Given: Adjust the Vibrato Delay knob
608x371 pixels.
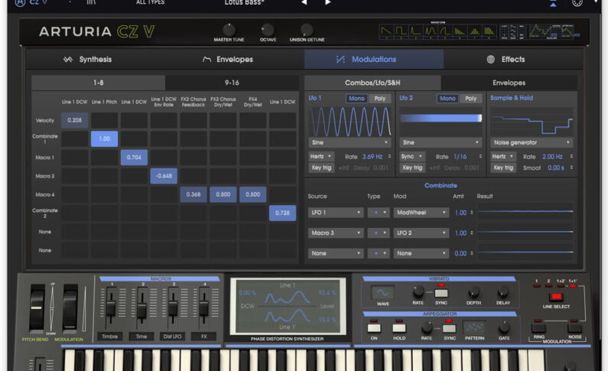Looking at the screenshot, I should pos(503,292).
